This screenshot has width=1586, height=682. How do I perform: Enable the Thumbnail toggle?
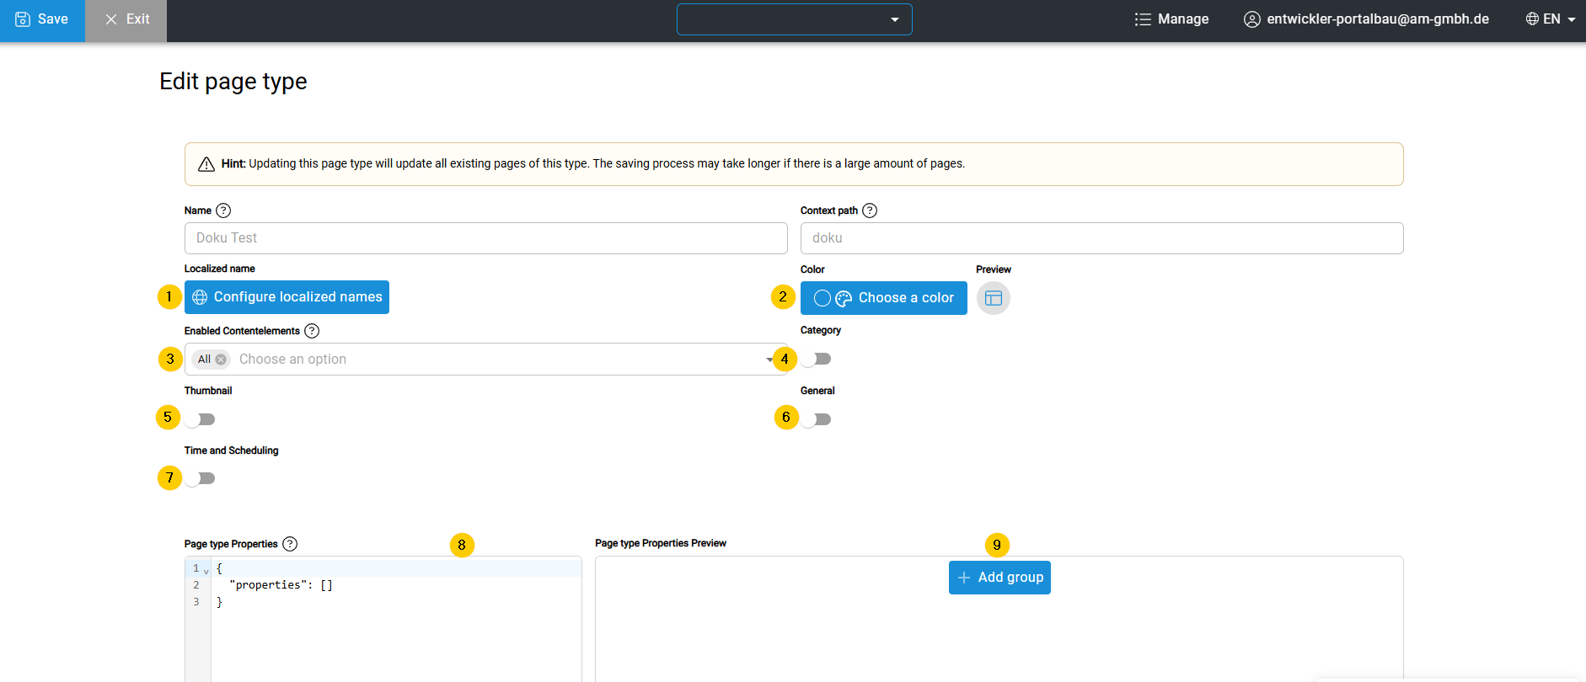201,419
